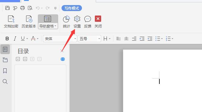Close the 目录 navigation panel
Image resolution: width=202 pixels, height=112 pixels.
tap(62, 51)
